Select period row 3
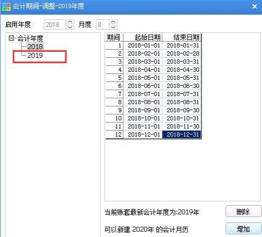The height and width of the screenshot is (237, 262). click(x=114, y=62)
